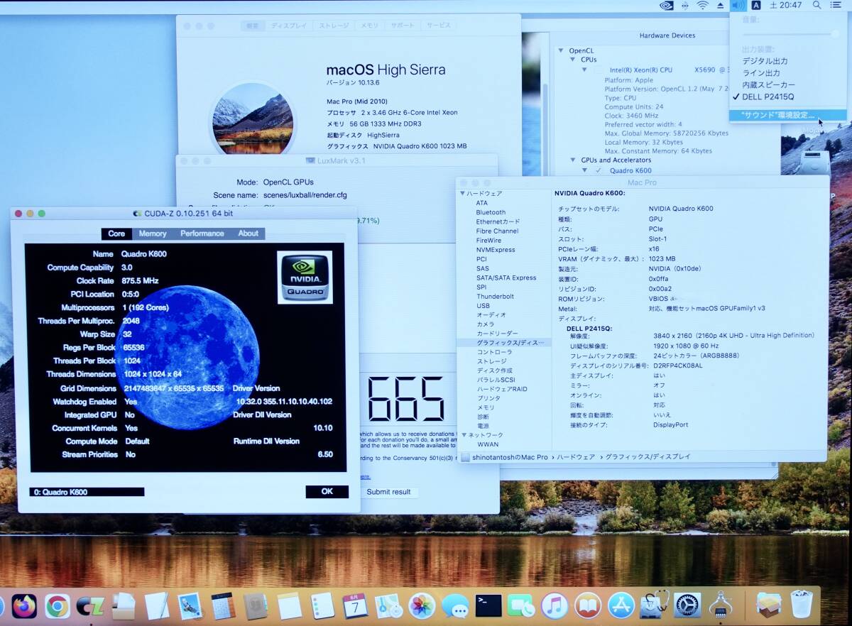Open ディスプレイ tab in About This Mac
The height and width of the screenshot is (626, 852).
(x=288, y=26)
